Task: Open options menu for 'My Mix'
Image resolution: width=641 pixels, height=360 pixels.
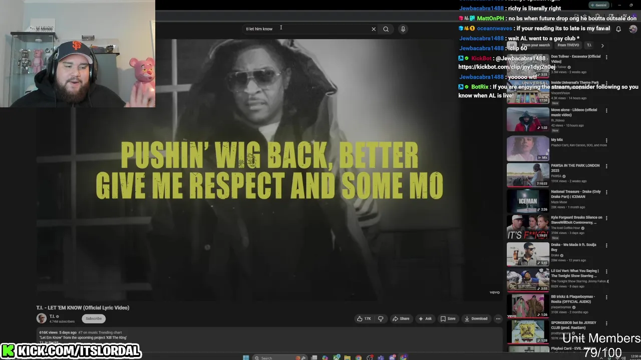Action: point(606,140)
